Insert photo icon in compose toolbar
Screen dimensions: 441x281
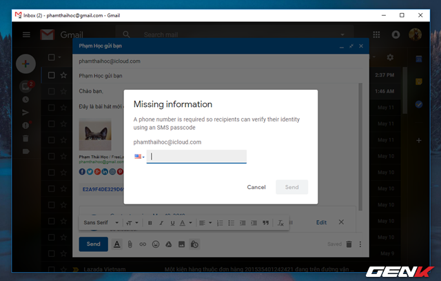tap(182, 244)
